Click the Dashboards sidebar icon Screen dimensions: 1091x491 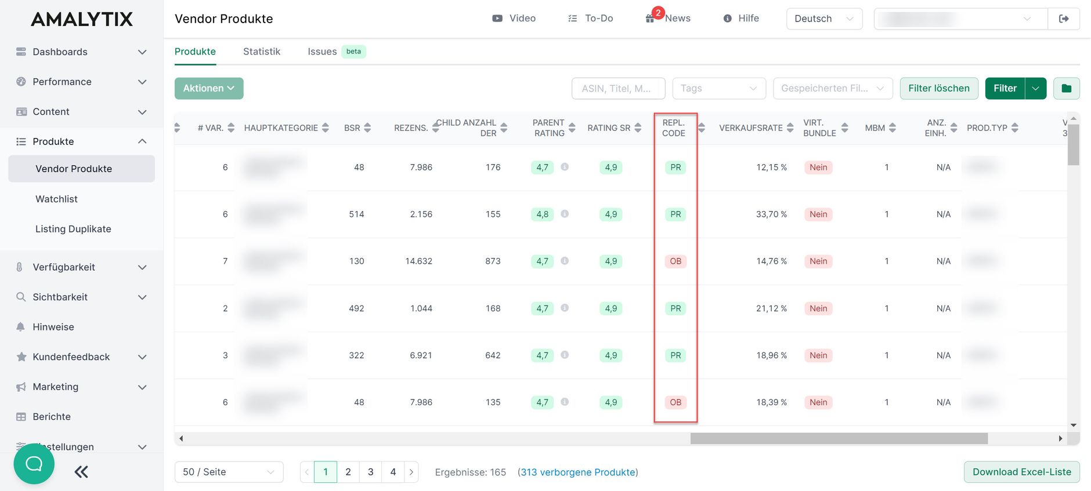coord(21,52)
